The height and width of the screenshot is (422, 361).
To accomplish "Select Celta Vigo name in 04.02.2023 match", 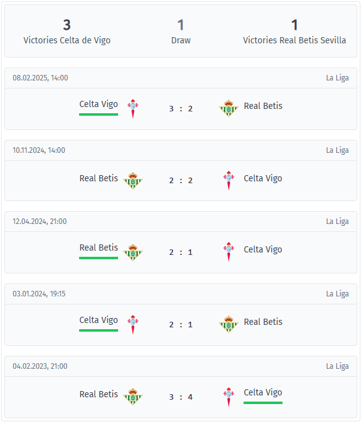I will point(263,392).
